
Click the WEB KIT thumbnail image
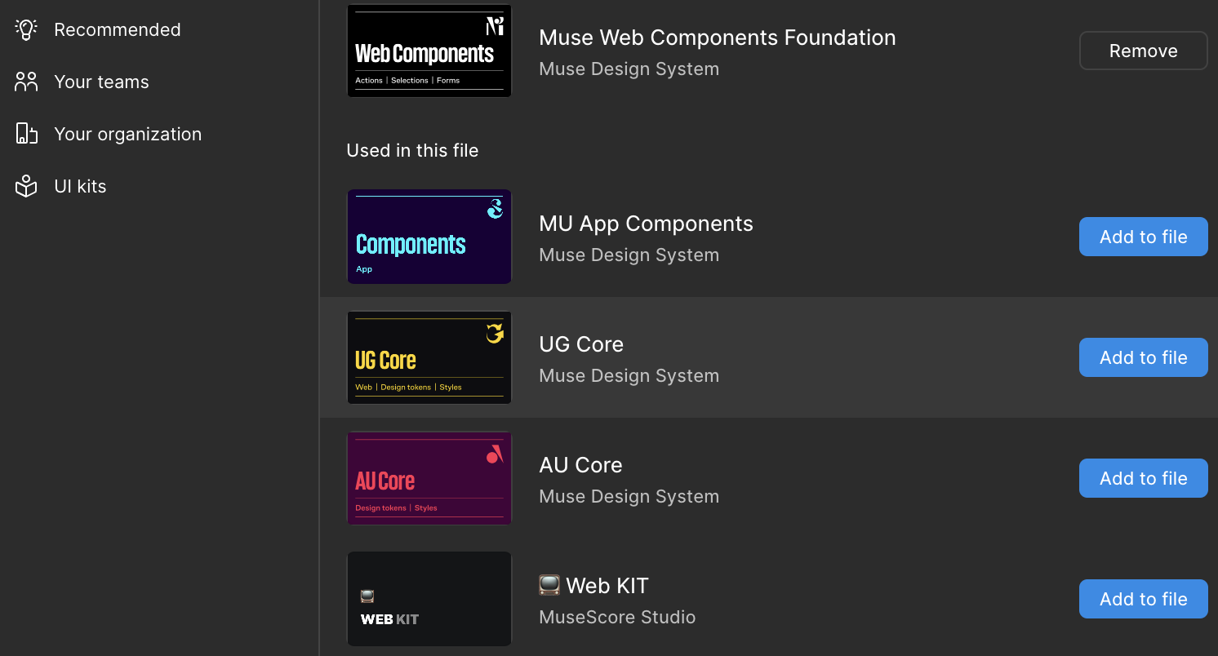tap(429, 599)
